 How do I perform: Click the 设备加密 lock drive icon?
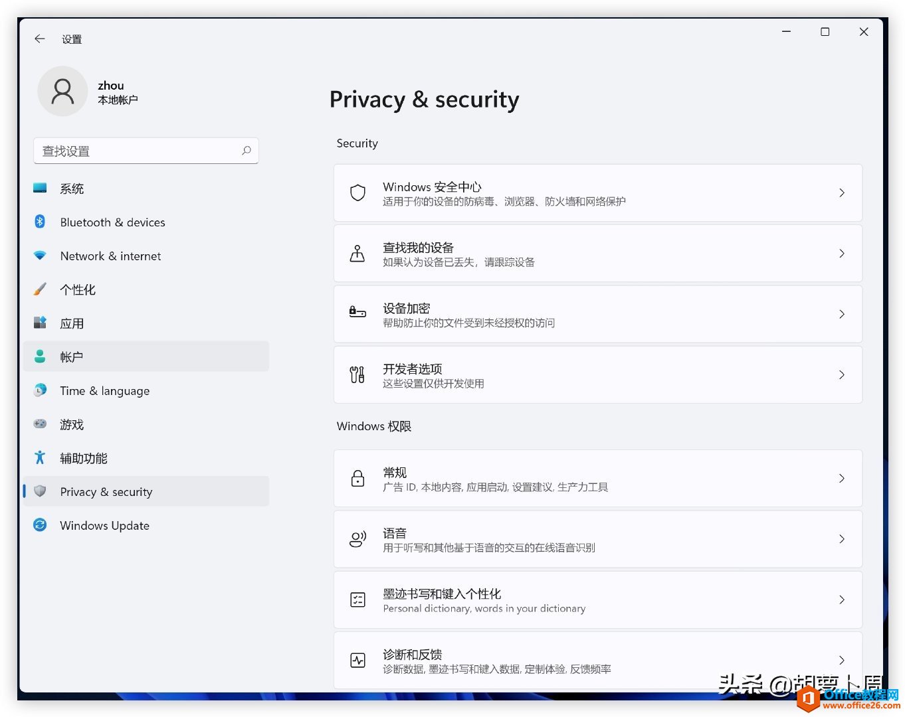point(357,312)
